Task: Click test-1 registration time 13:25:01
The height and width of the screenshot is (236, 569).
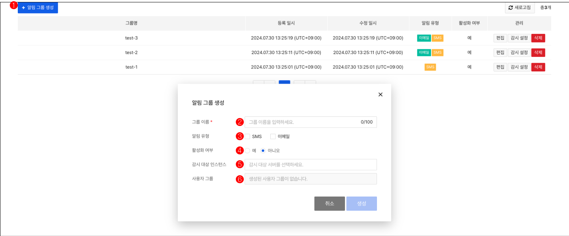Action: (x=286, y=67)
